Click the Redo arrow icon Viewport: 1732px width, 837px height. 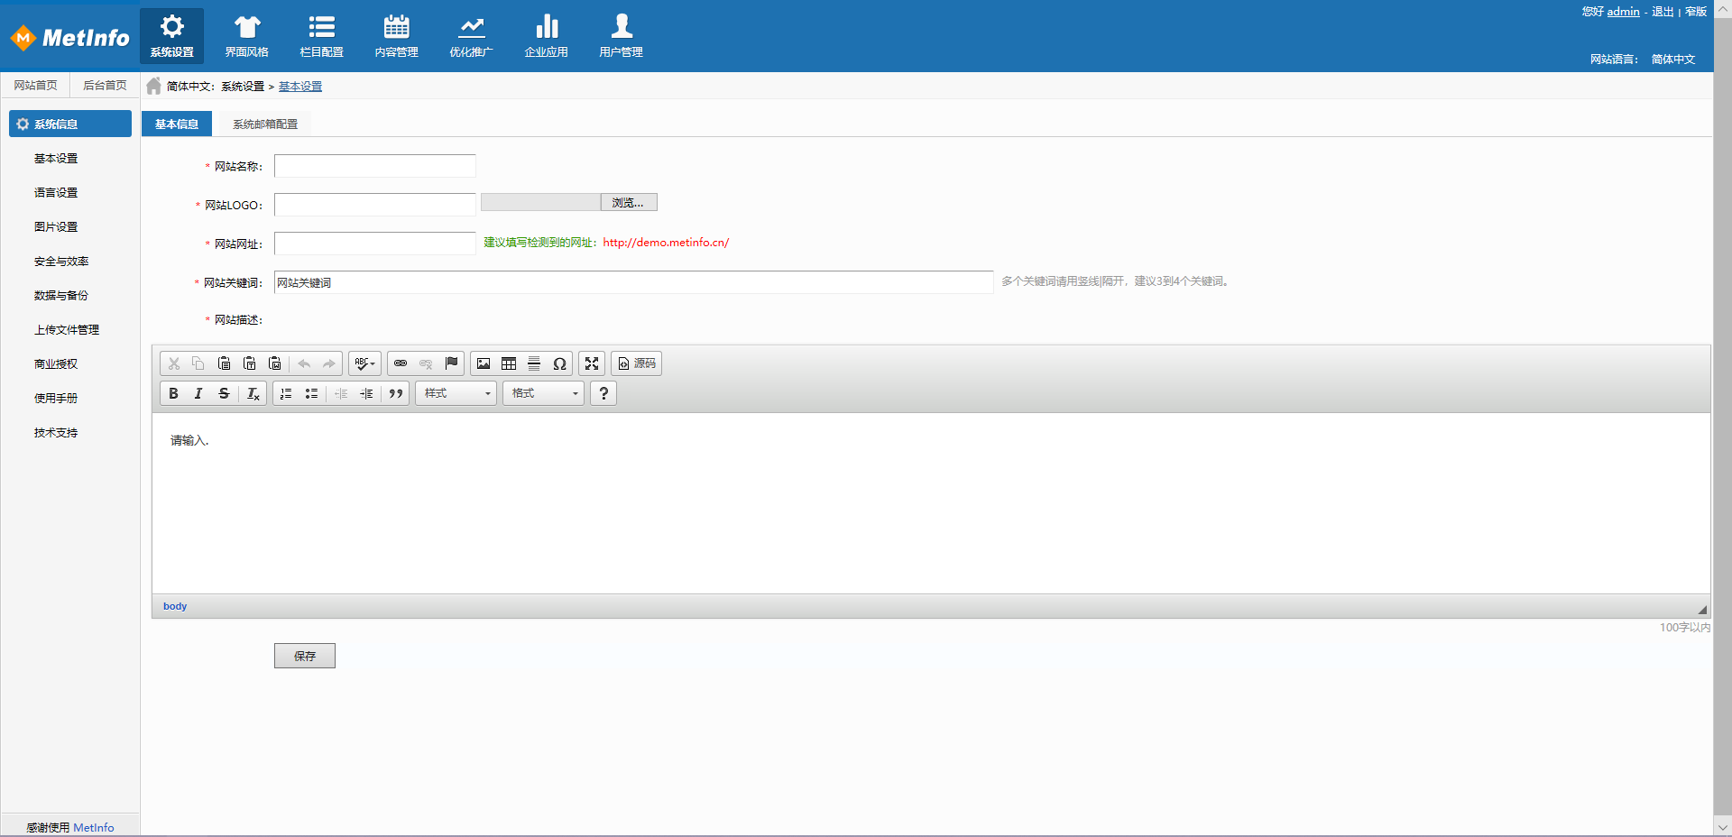coord(329,363)
